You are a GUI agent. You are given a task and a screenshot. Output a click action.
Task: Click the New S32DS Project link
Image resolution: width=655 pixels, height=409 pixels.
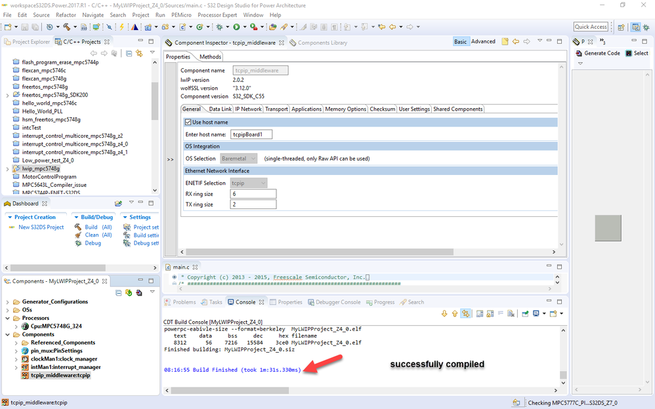(41, 227)
